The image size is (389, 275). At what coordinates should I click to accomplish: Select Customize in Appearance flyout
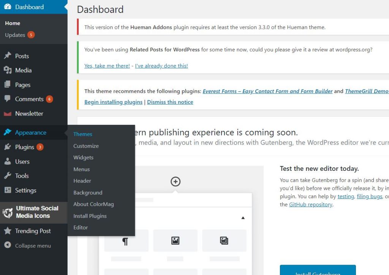pos(86,146)
